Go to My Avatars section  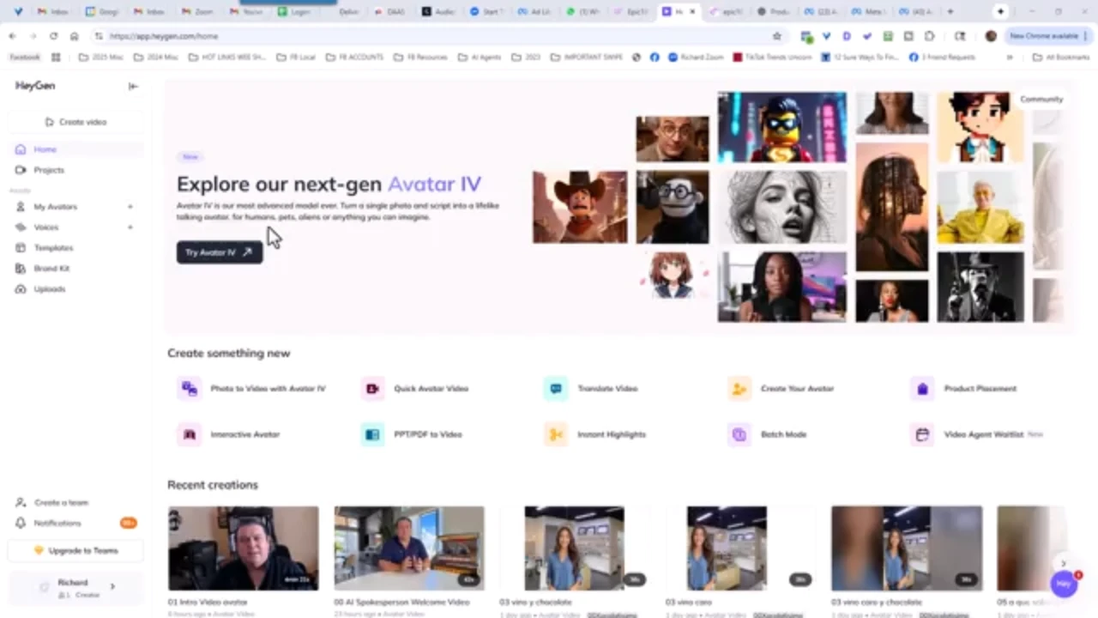pos(55,207)
